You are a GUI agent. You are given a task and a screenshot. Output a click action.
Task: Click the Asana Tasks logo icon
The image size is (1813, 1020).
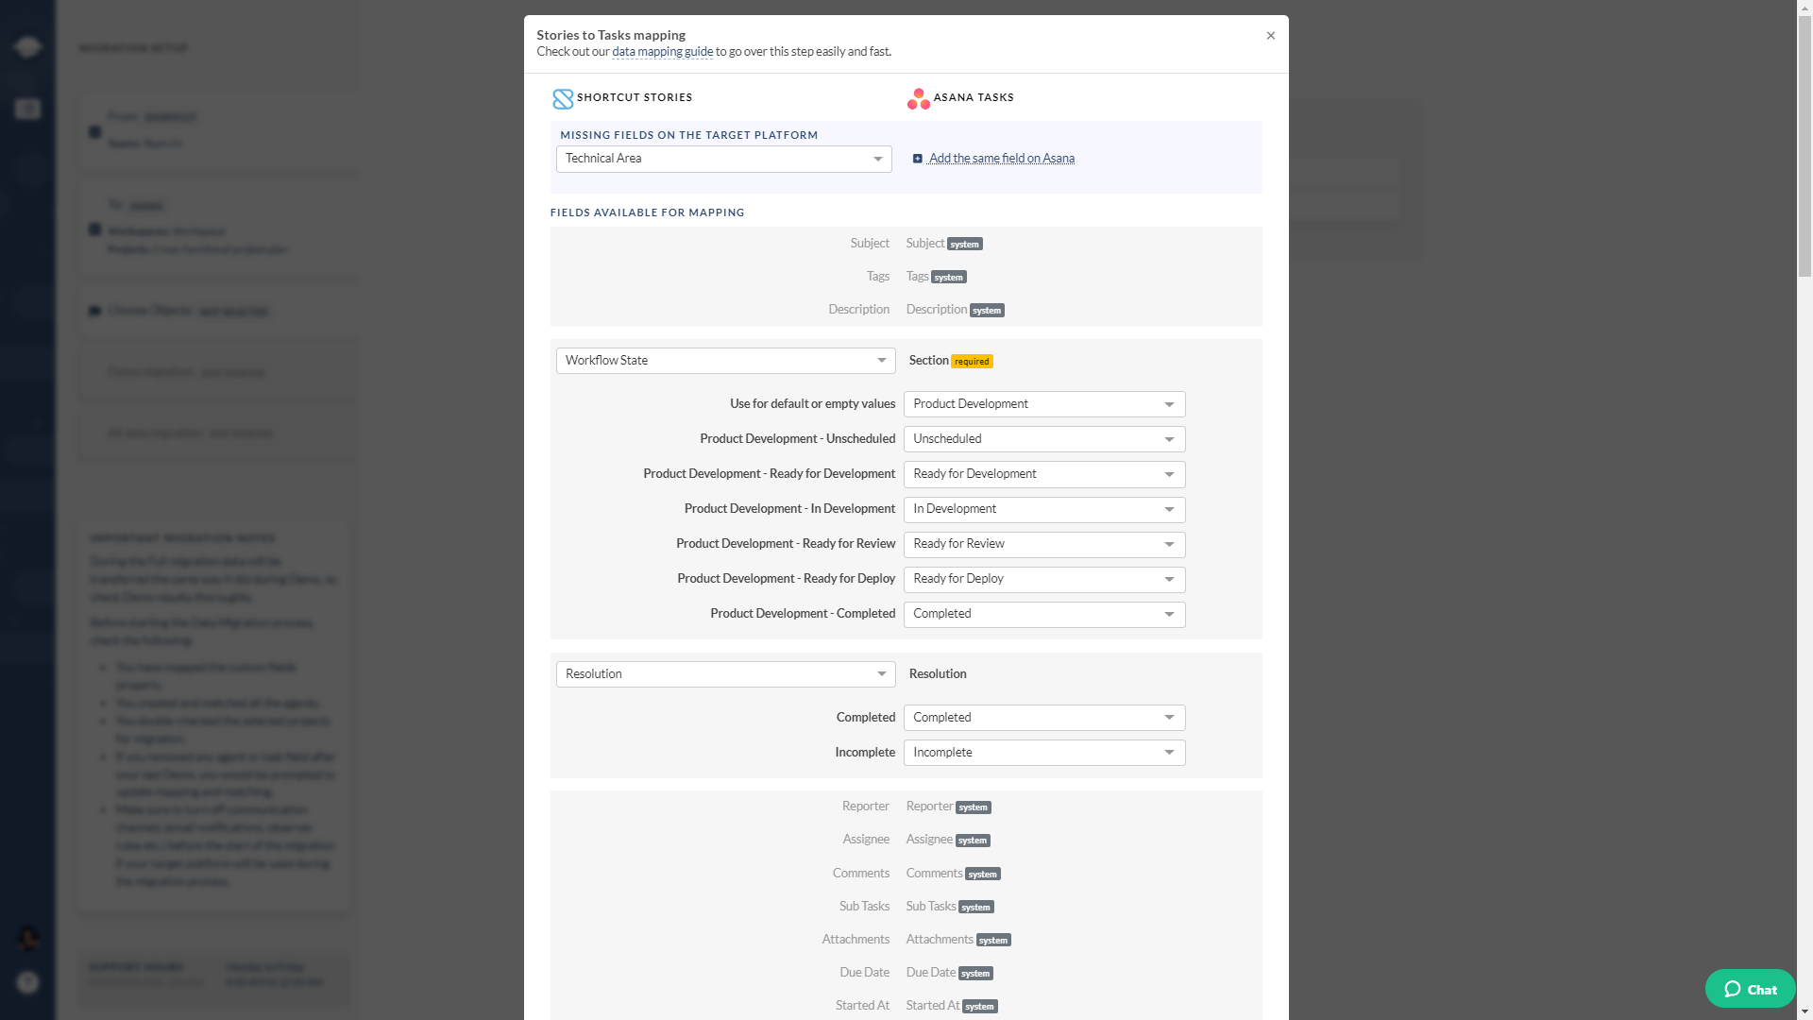click(x=919, y=98)
